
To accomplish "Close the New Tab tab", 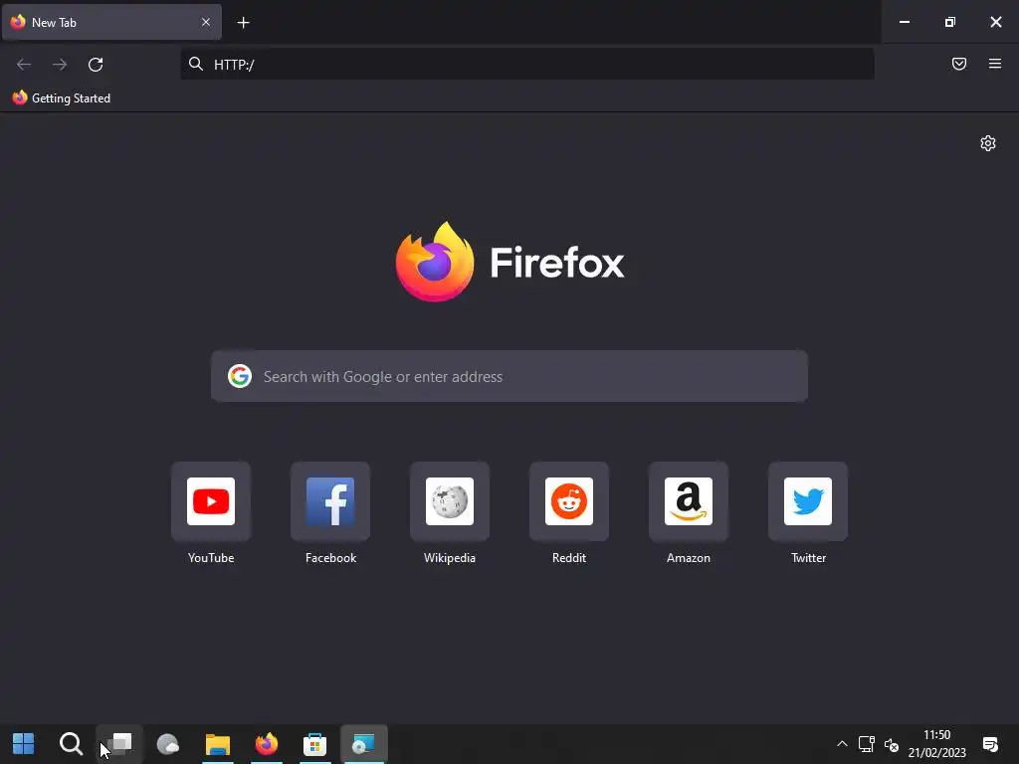I will 205,22.
